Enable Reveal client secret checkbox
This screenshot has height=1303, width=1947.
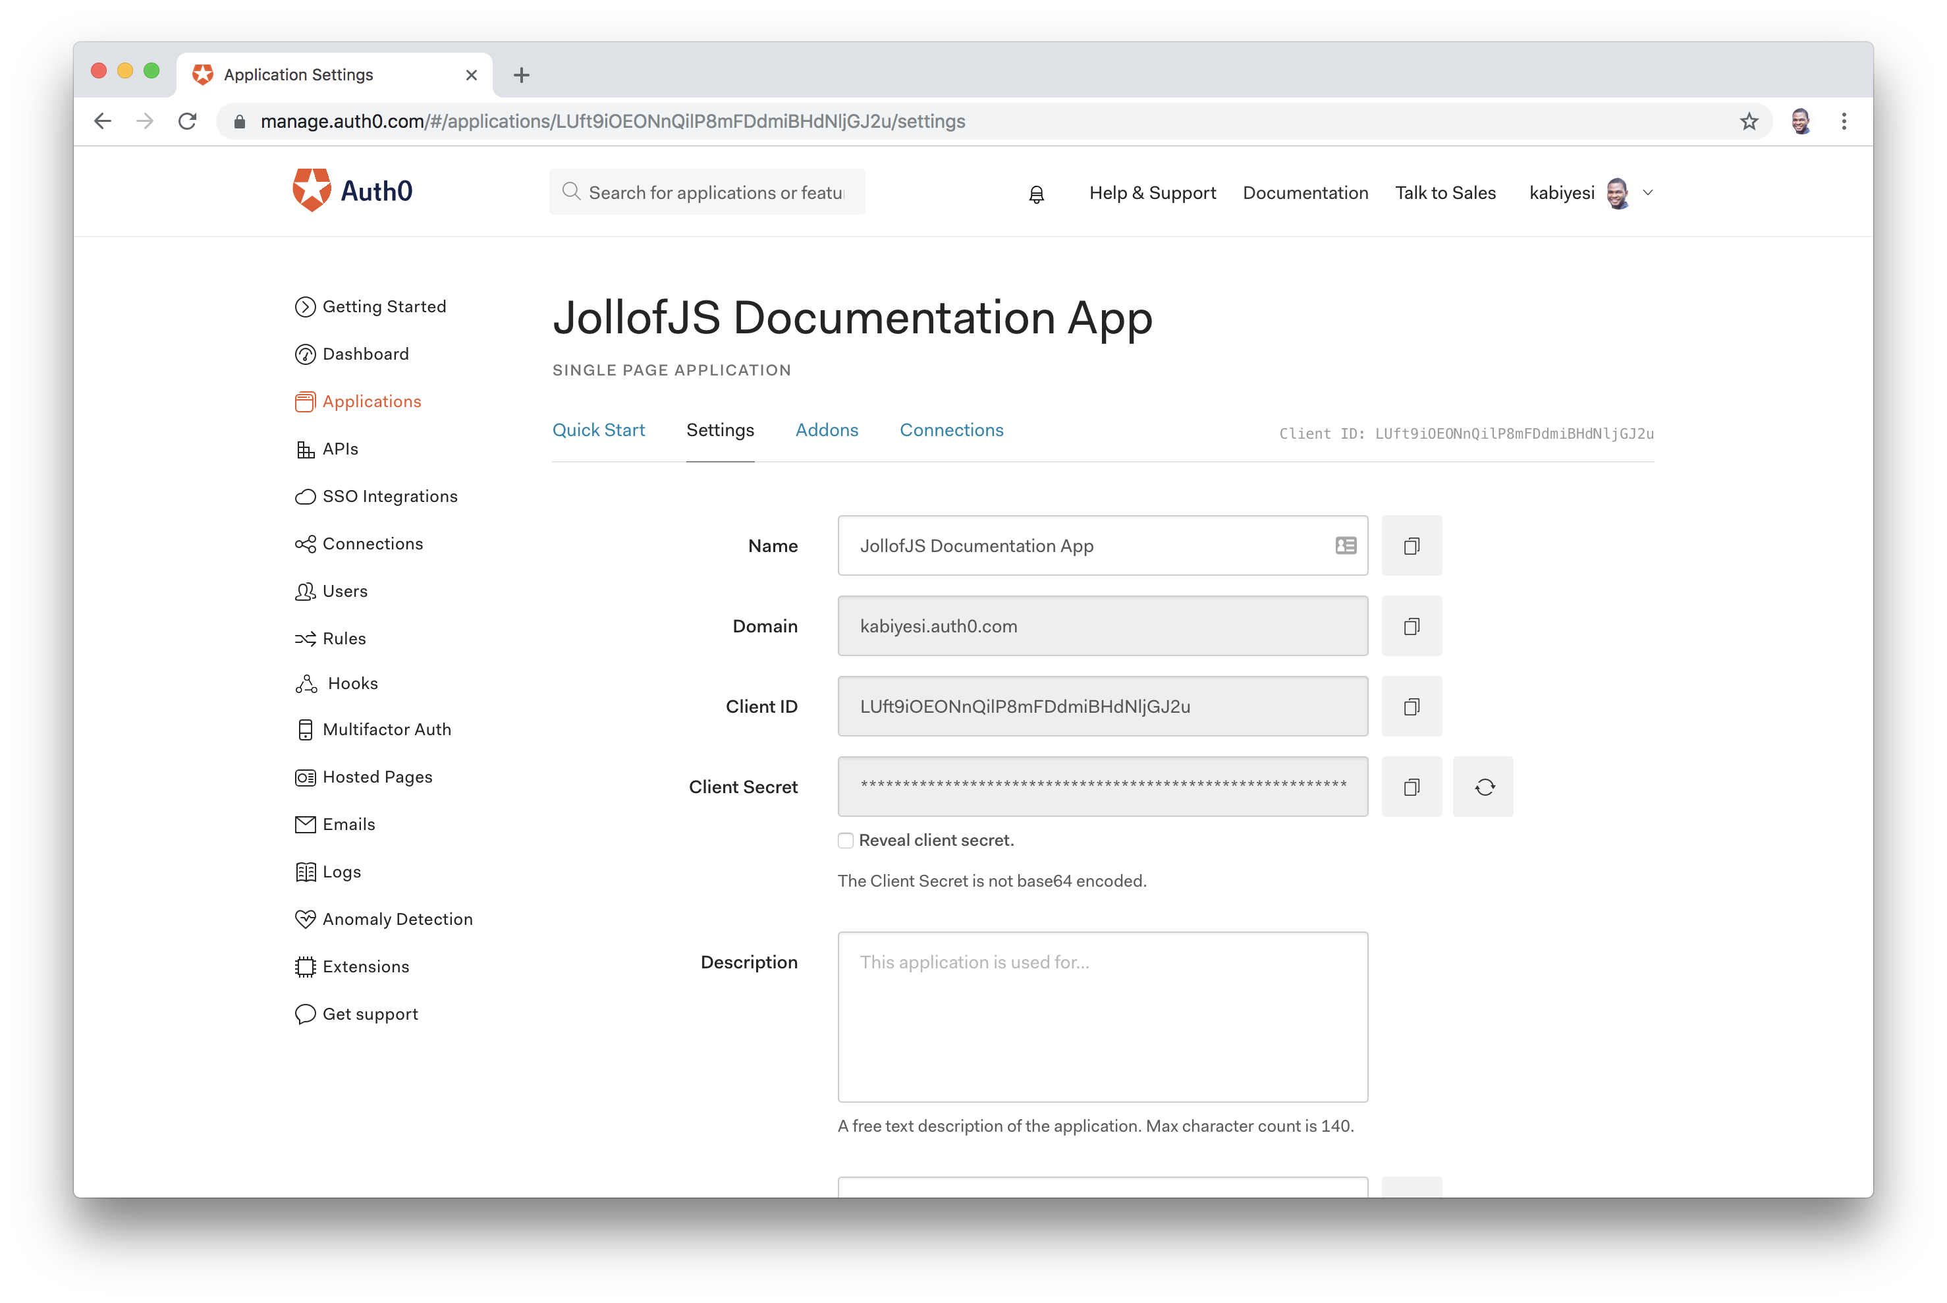pos(846,840)
